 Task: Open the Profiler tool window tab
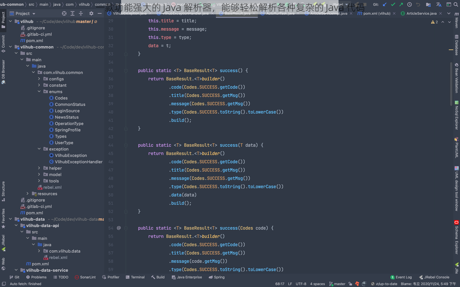(x=111, y=277)
